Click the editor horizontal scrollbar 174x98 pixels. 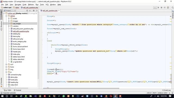81,88
